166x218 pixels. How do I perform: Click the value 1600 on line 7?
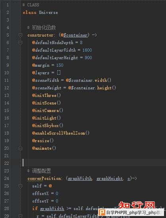point(87,50)
